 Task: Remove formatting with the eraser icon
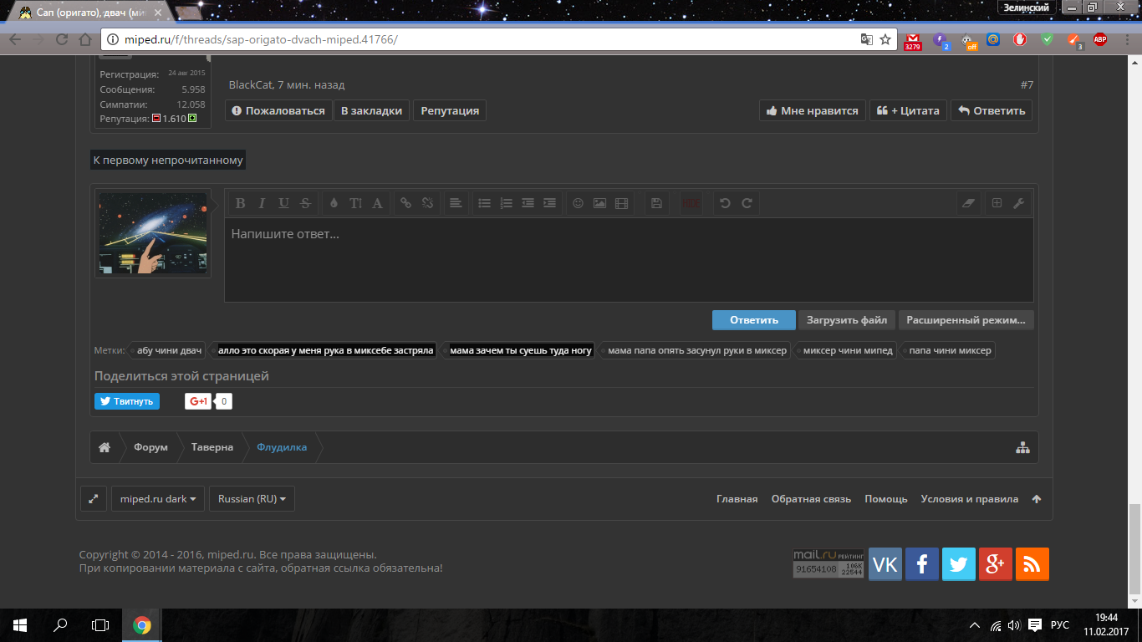tap(968, 203)
